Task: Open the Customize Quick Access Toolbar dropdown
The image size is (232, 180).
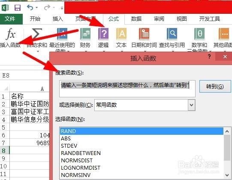Action: tap(62, 8)
